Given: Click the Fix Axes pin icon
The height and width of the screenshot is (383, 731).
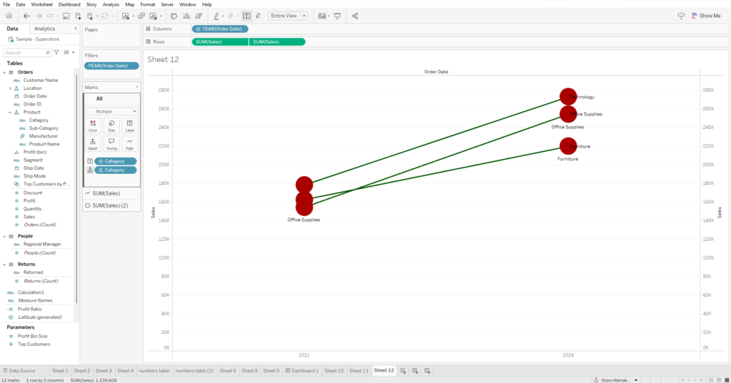Looking at the screenshot, I should point(258,16).
